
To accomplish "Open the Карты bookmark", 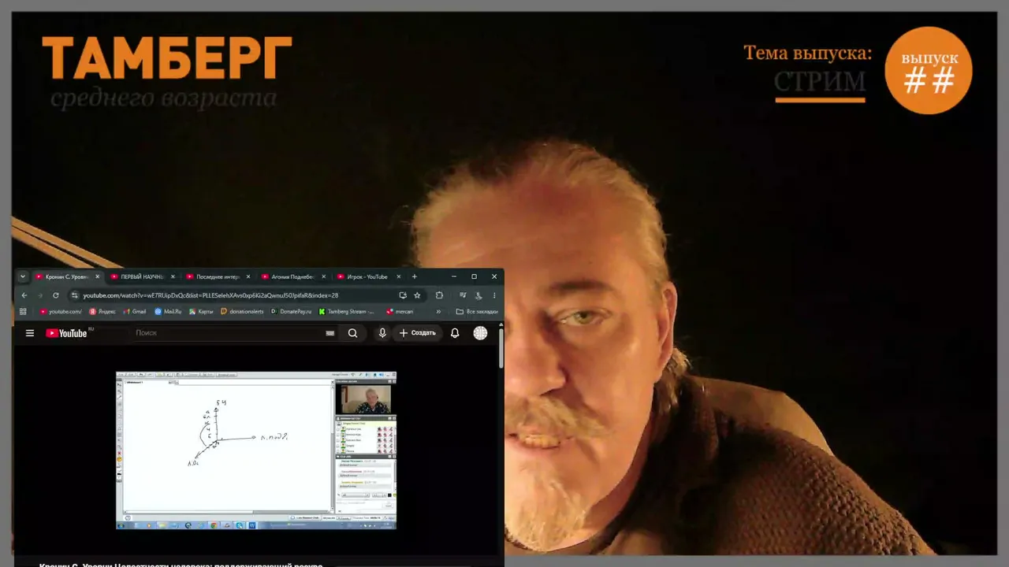I will coord(201,311).
